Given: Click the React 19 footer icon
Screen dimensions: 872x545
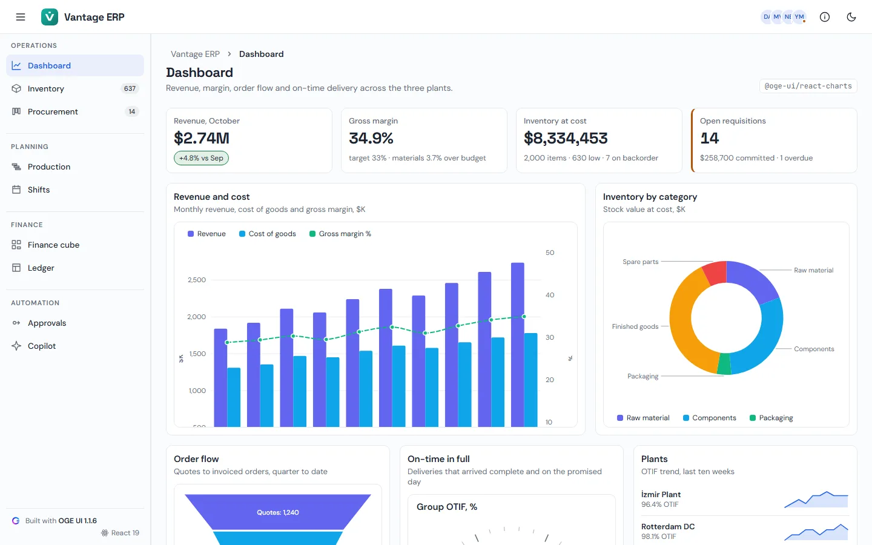Looking at the screenshot, I should [x=105, y=533].
